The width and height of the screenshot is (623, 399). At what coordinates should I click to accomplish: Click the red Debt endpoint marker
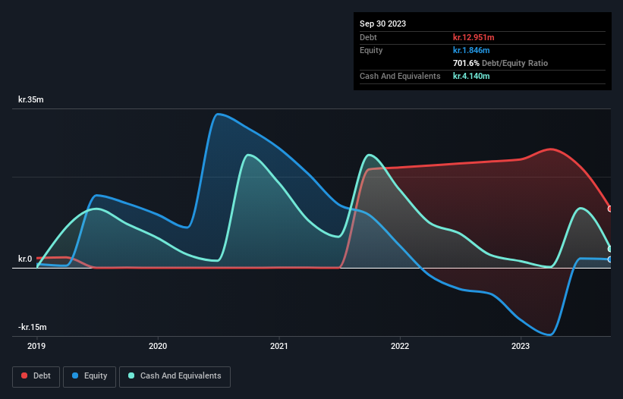610,209
